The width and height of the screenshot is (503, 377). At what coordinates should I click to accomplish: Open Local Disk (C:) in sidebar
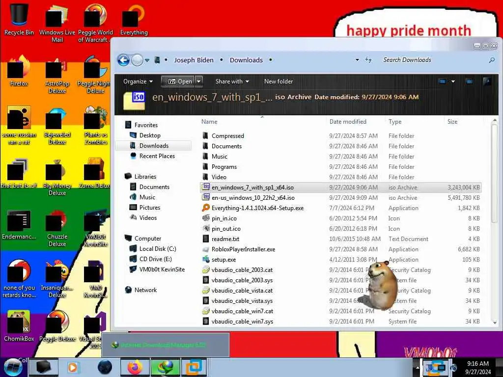(x=158, y=249)
